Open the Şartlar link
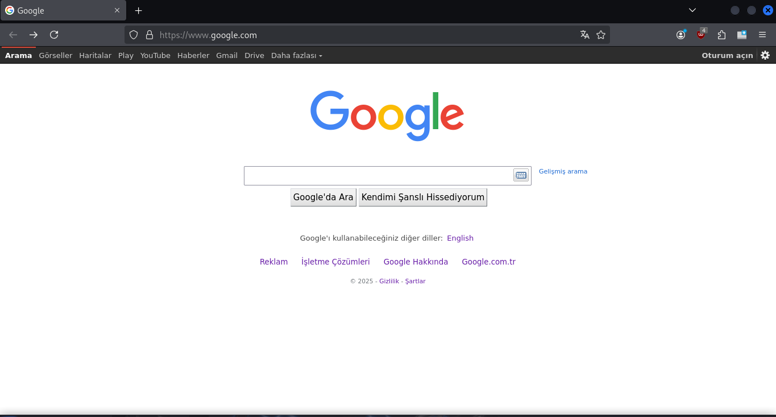Screen dimensions: 776x417 pos(415,281)
